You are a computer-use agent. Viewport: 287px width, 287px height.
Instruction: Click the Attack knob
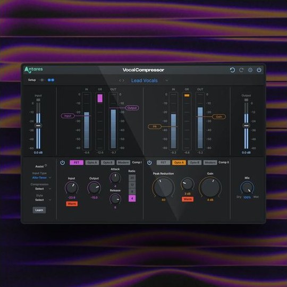tap(115, 178)
